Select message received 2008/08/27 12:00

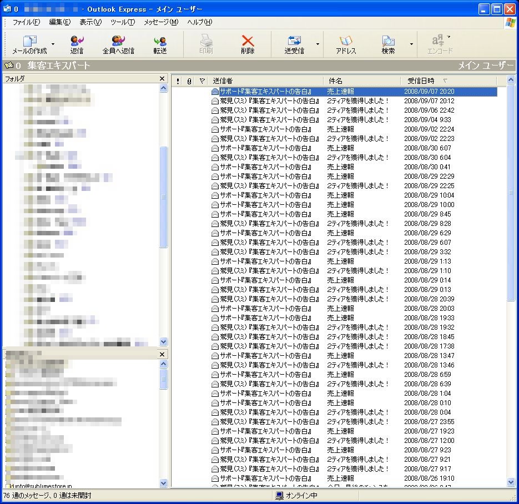coord(354,441)
